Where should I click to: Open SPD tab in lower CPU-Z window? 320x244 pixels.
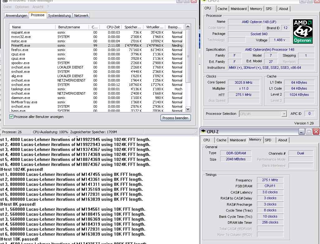268,140
